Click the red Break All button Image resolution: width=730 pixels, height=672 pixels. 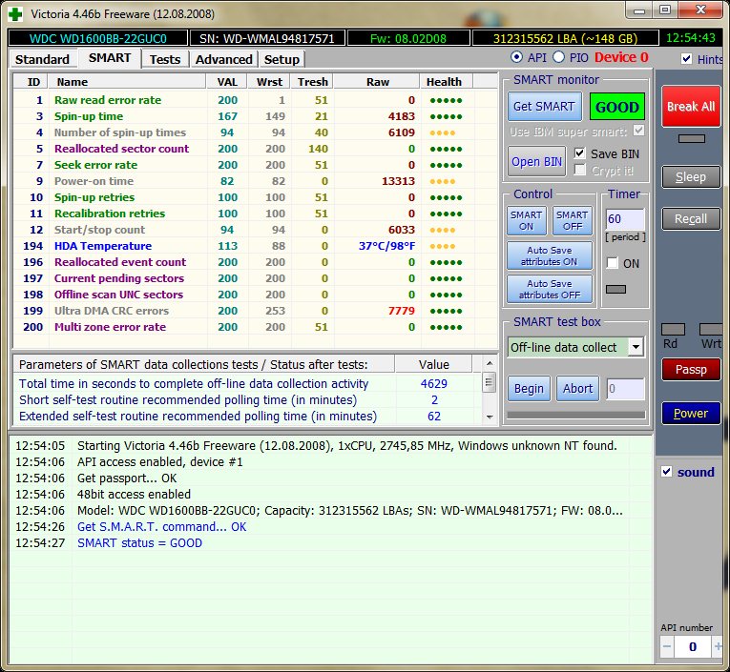(691, 107)
